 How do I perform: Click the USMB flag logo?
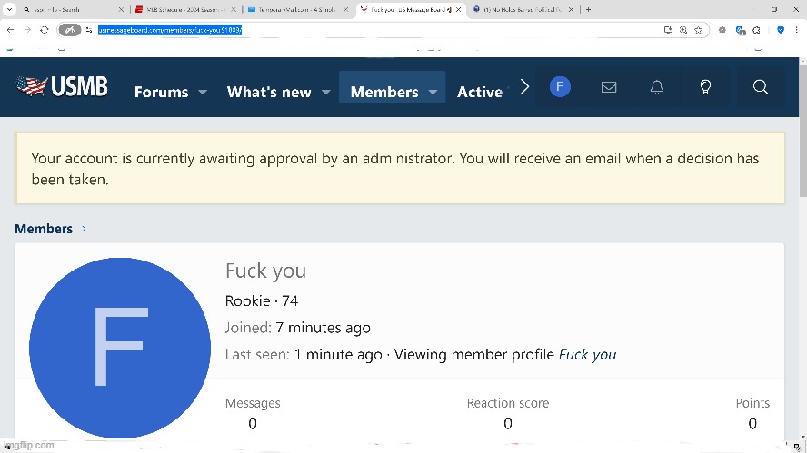tap(62, 87)
